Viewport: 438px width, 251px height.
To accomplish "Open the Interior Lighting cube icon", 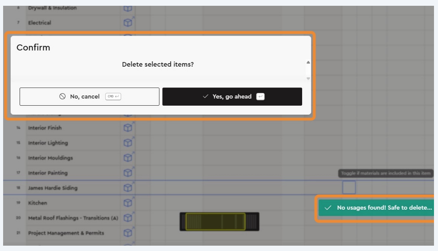I will [128, 143].
